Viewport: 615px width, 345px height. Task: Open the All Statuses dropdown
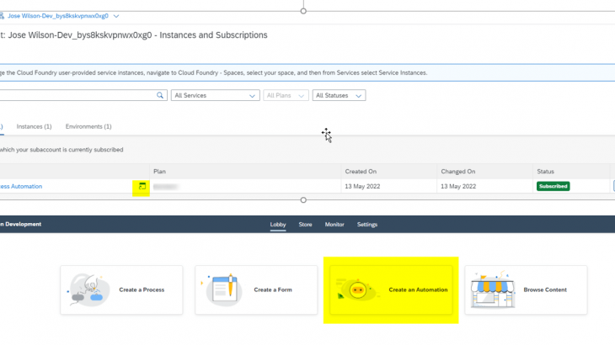pos(339,96)
